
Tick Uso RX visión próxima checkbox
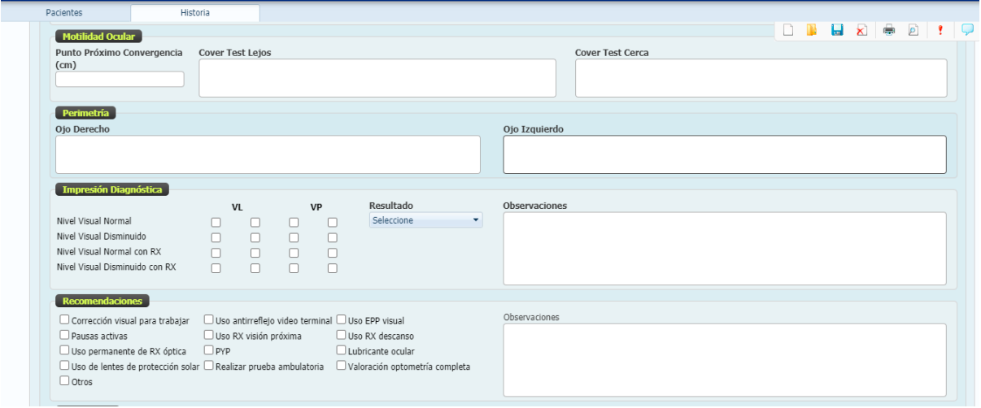(209, 335)
